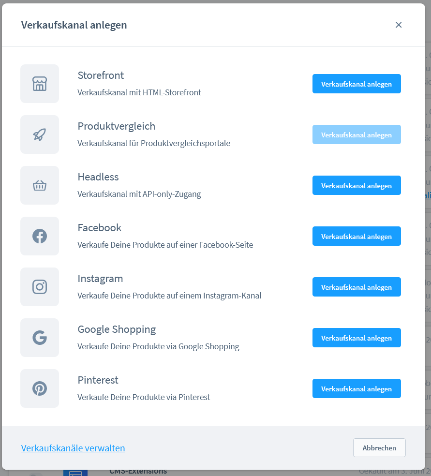431x476 pixels.
Task: Open Verkaufskanäle verwalten link
Action: (x=73, y=448)
